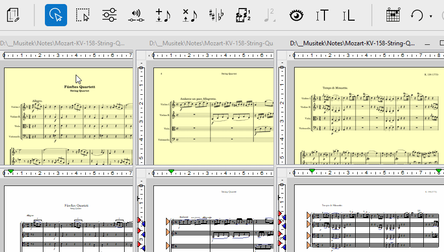The width and height of the screenshot is (444, 252).
Task: Click the Tempo di Minuetto scanned page
Action: (369, 116)
